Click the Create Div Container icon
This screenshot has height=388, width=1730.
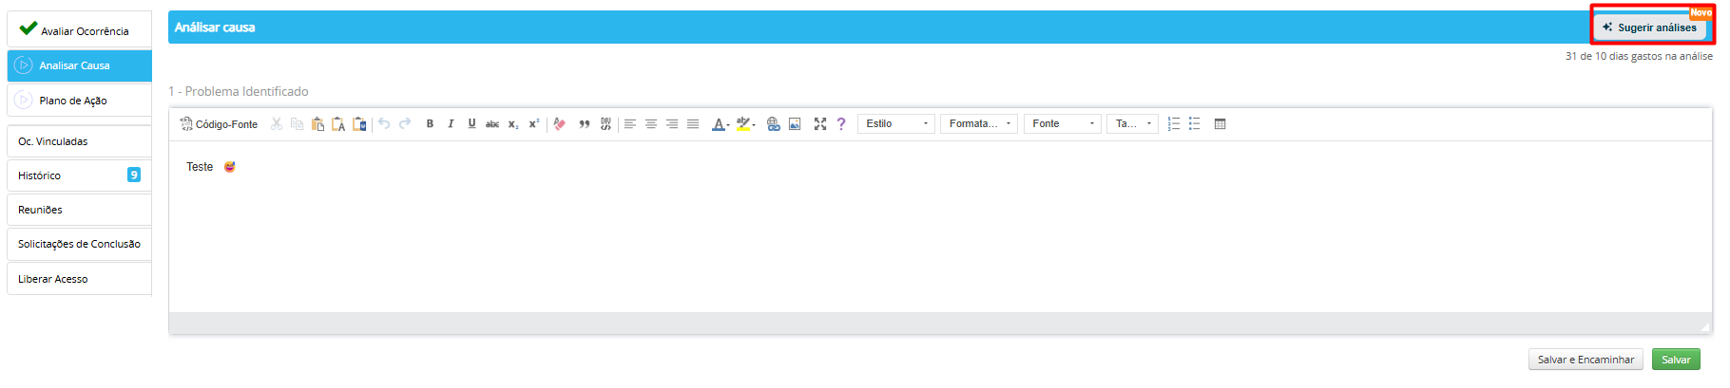(605, 124)
